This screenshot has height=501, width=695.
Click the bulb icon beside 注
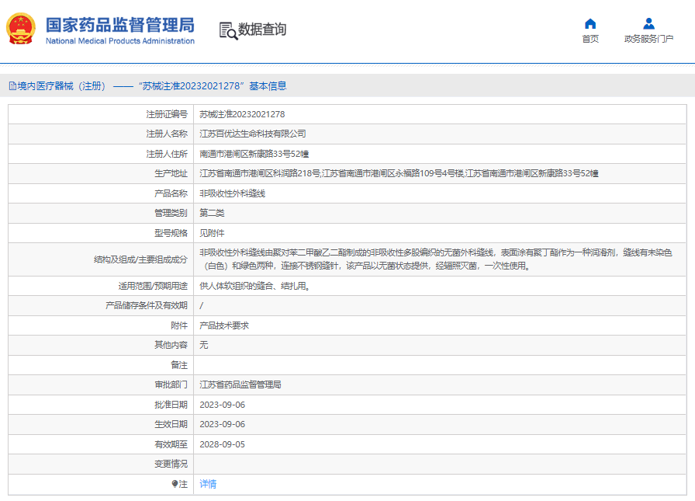tap(175, 484)
